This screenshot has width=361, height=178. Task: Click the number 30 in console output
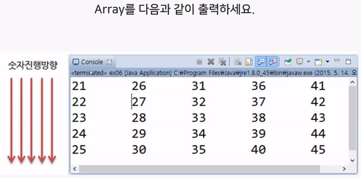(x=139, y=149)
